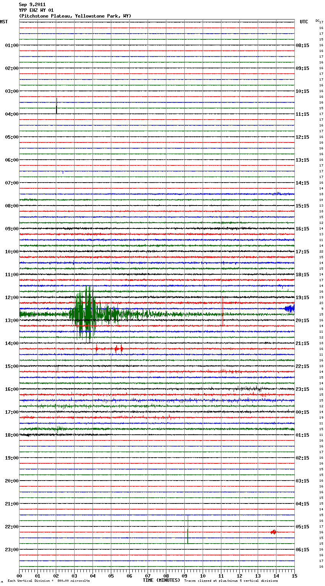This screenshot has width=325, height=586.
Task: Click the Sep 9,2011 date heading
Action: 32,5
